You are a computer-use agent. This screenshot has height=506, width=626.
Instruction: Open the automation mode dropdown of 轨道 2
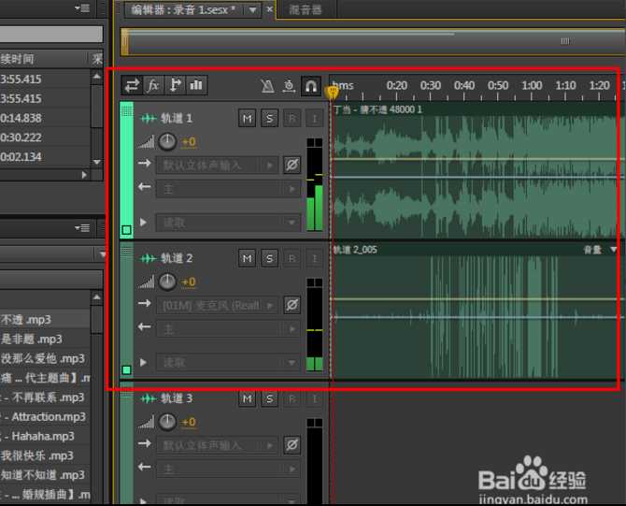[x=228, y=363]
